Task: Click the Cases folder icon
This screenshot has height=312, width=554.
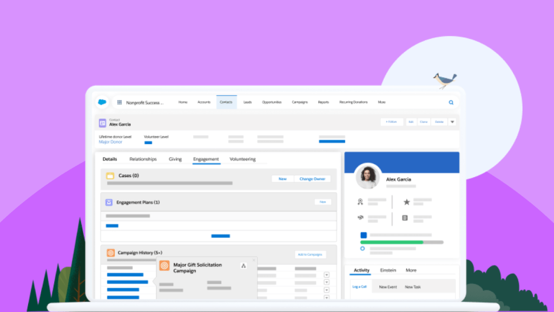Action: (110, 176)
